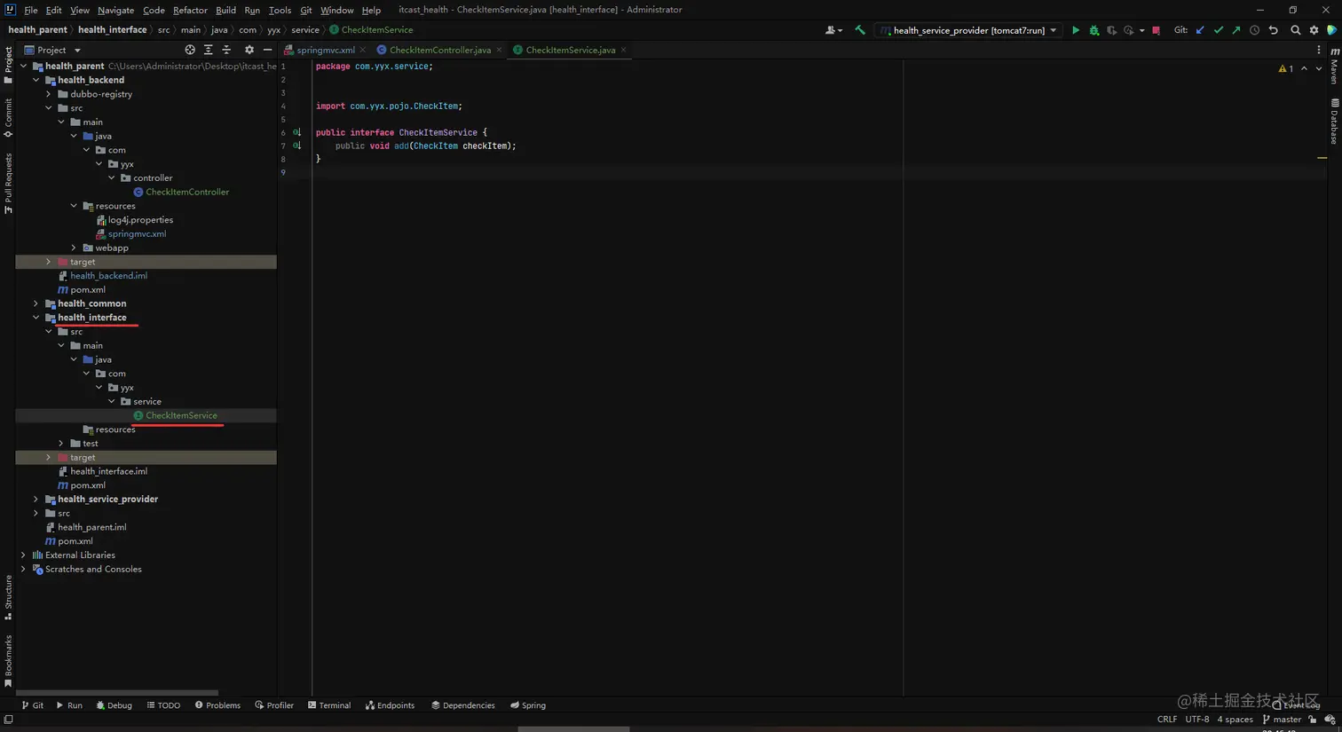Open the Navigate menu

pyautogui.click(x=115, y=10)
